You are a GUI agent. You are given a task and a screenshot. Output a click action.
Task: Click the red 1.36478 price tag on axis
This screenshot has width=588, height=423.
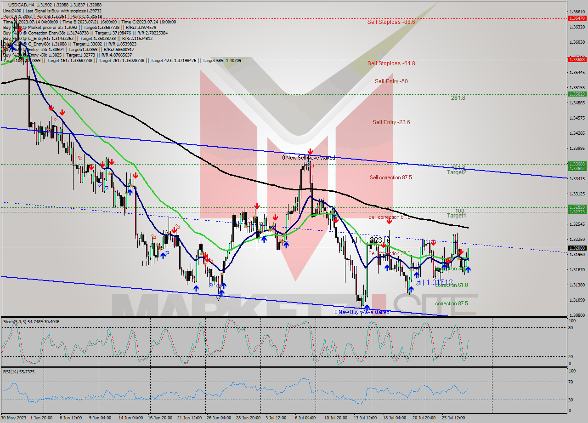577,18
